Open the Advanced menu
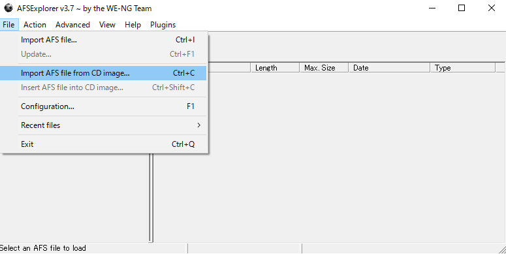Viewport: 506px width, 254px height. 72,25
